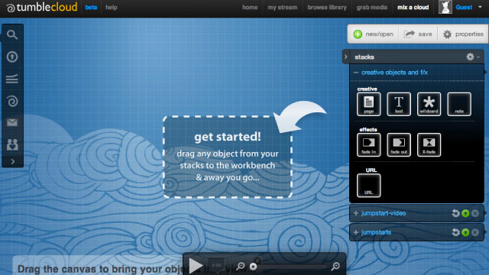Click the beta link in header

pyautogui.click(x=91, y=8)
